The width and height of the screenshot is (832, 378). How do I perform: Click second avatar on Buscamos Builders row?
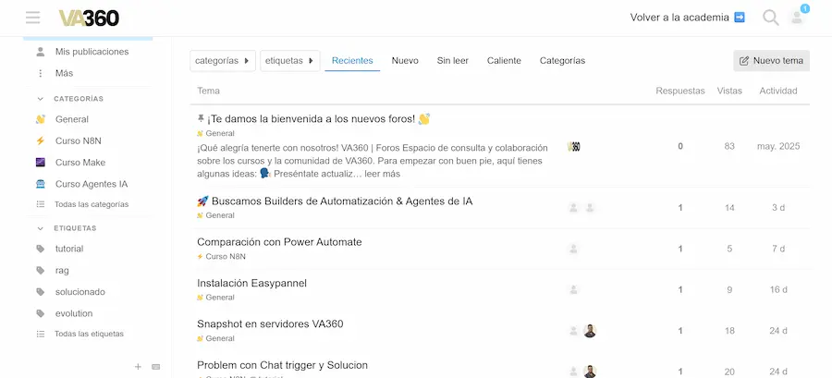point(590,208)
